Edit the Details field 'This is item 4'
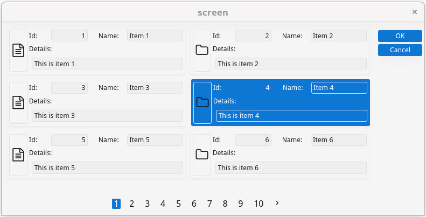The width and height of the screenshot is (426, 217). click(x=291, y=116)
